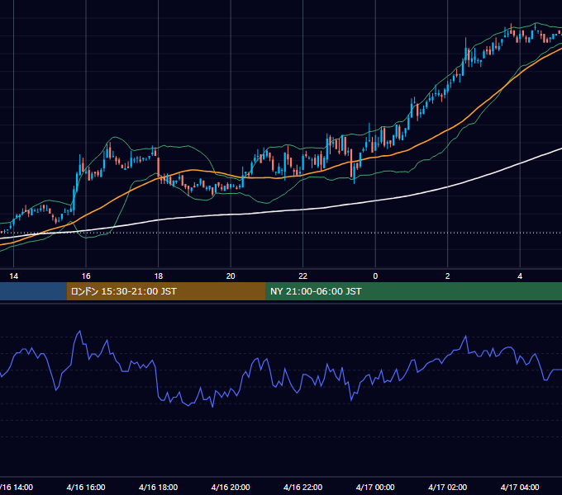This screenshot has height=495, width=562.
Task: Click the 4/16 16:00 time label
Action: click(86, 488)
